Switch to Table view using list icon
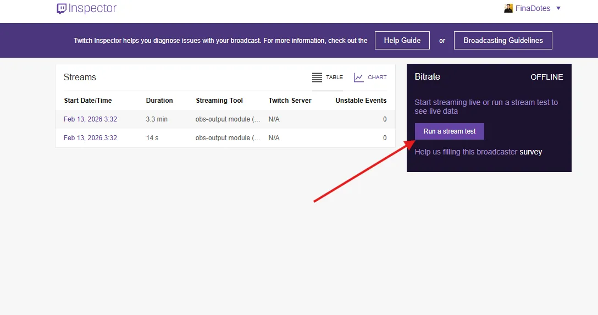This screenshot has width=598, height=315. [x=317, y=78]
